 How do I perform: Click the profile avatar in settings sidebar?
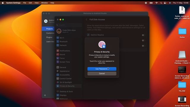click(59, 31)
